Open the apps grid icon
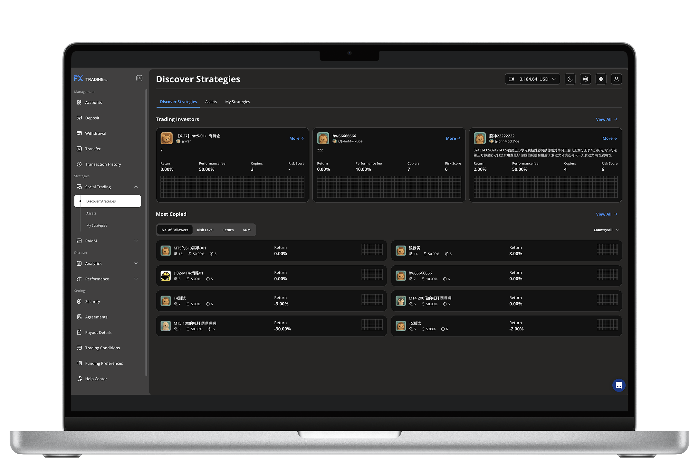Screen dimensions: 699x462 coord(601,79)
